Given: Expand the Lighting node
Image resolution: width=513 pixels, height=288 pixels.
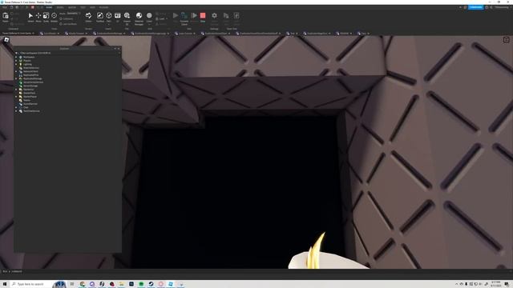Looking at the screenshot, I should click(x=16, y=64).
